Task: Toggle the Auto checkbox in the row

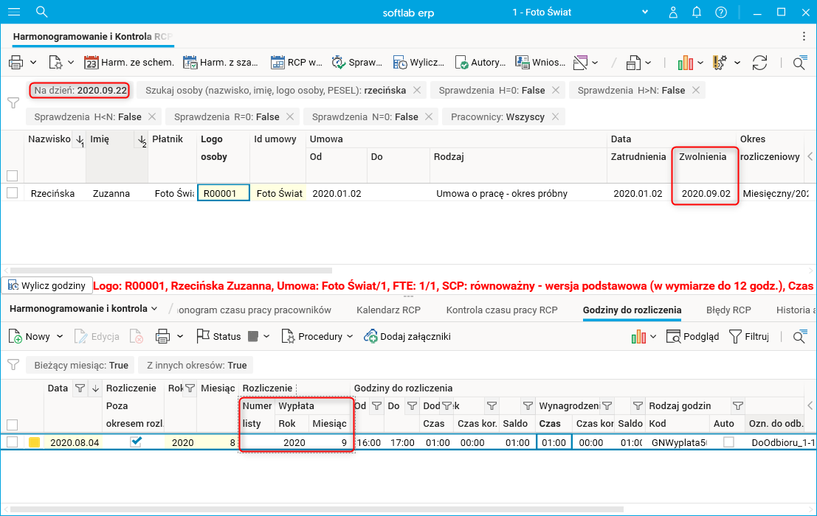Action: (x=728, y=442)
